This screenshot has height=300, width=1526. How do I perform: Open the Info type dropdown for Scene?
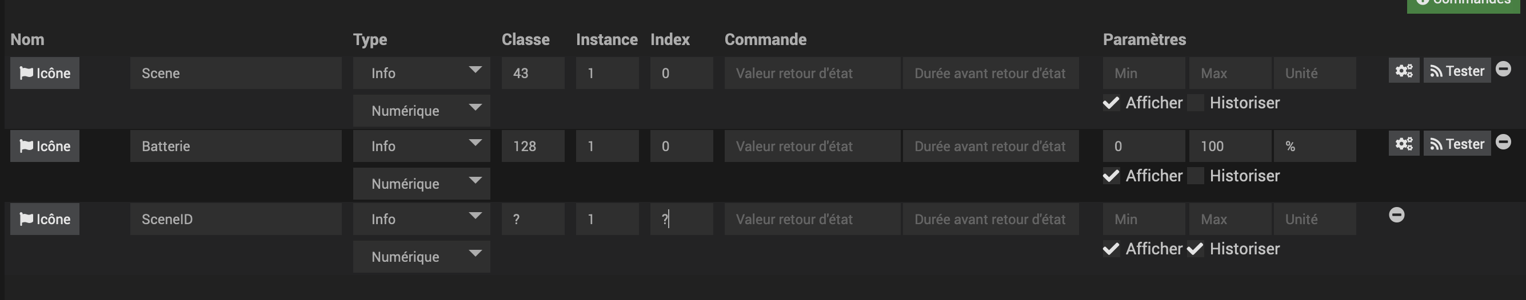[x=421, y=73]
